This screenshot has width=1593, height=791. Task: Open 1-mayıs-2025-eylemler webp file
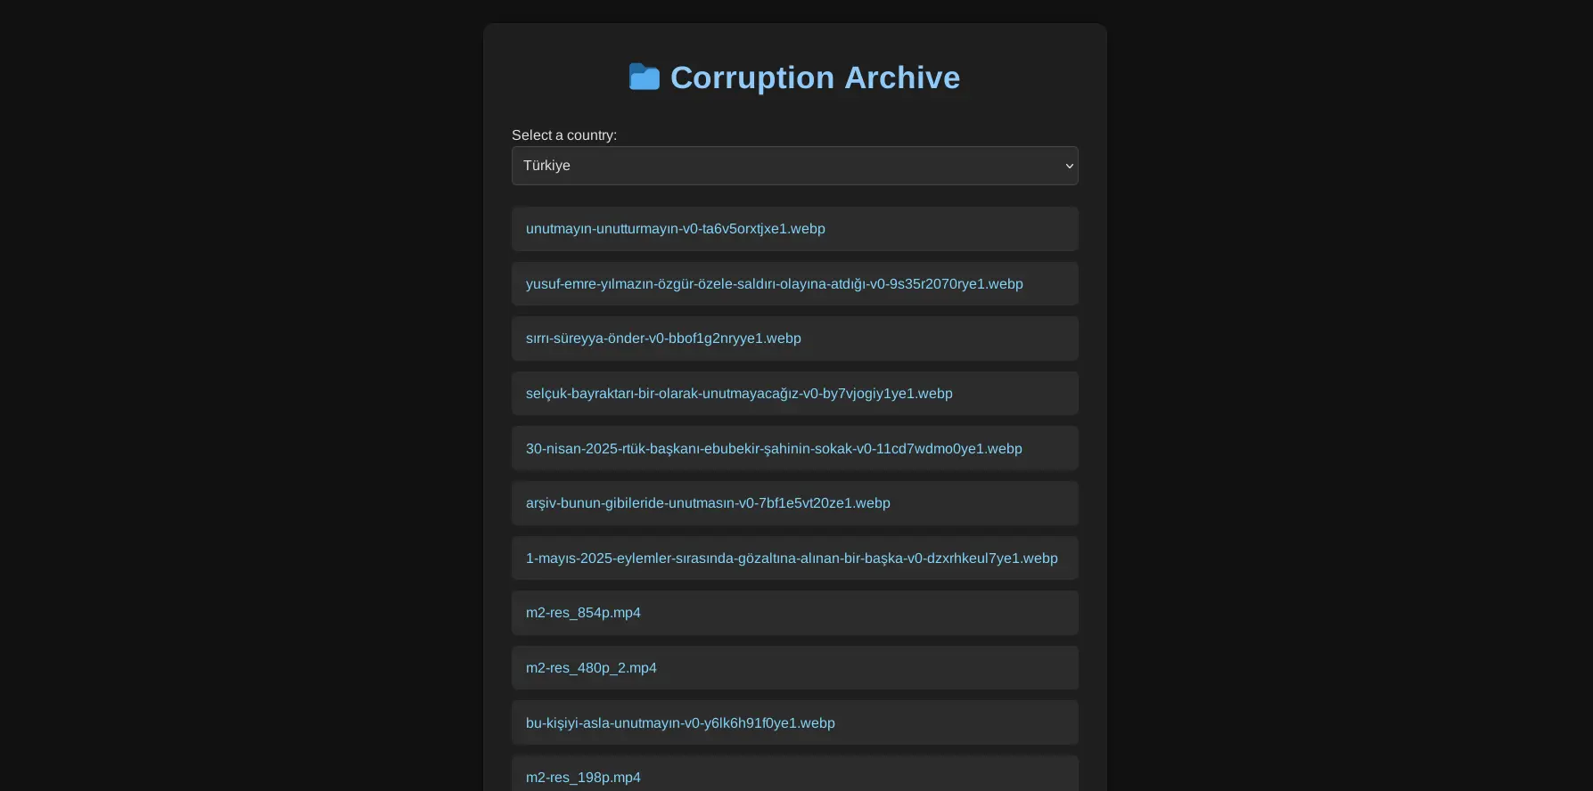(x=792, y=559)
